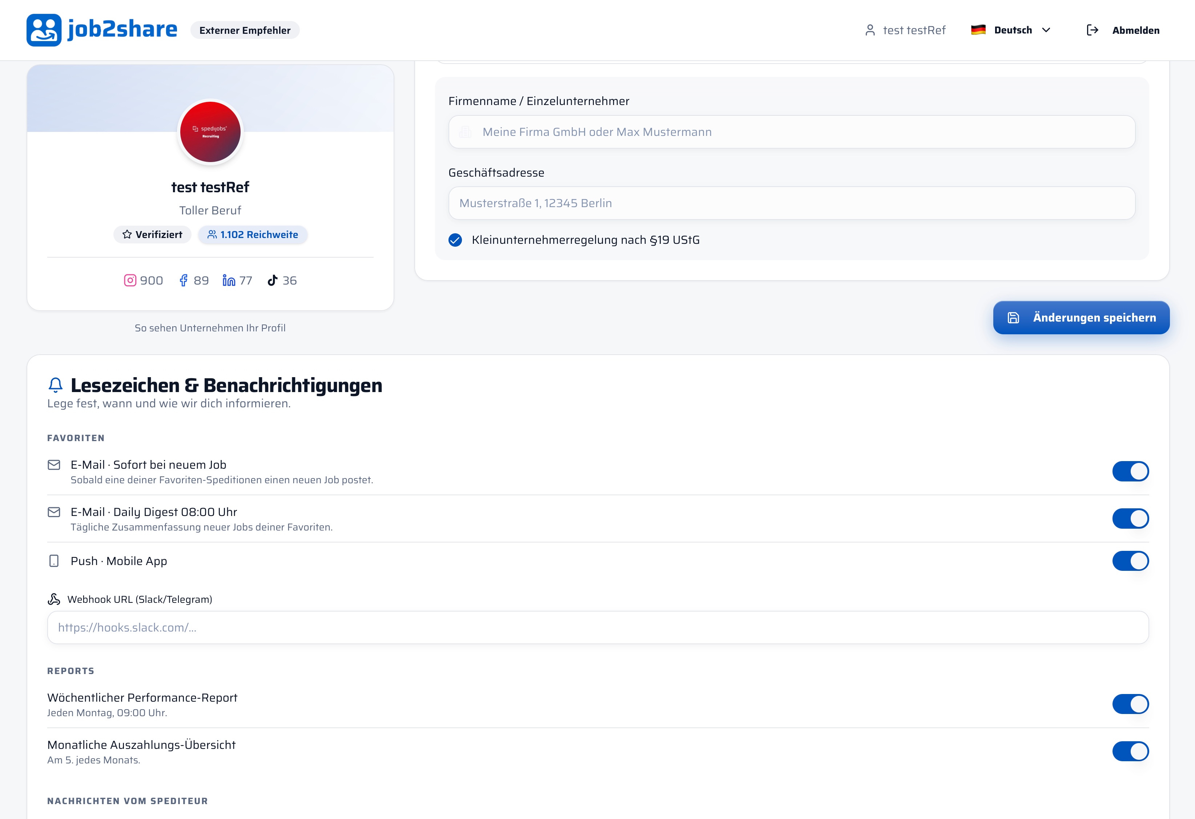1195x819 pixels.
Task: Click the profile card name test testRef
Action: (210, 187)
